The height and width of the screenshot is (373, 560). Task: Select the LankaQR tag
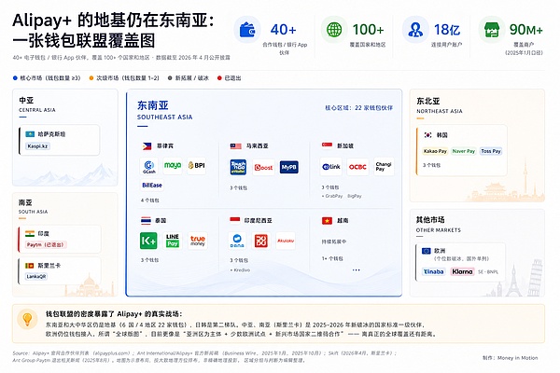point(36,276)
